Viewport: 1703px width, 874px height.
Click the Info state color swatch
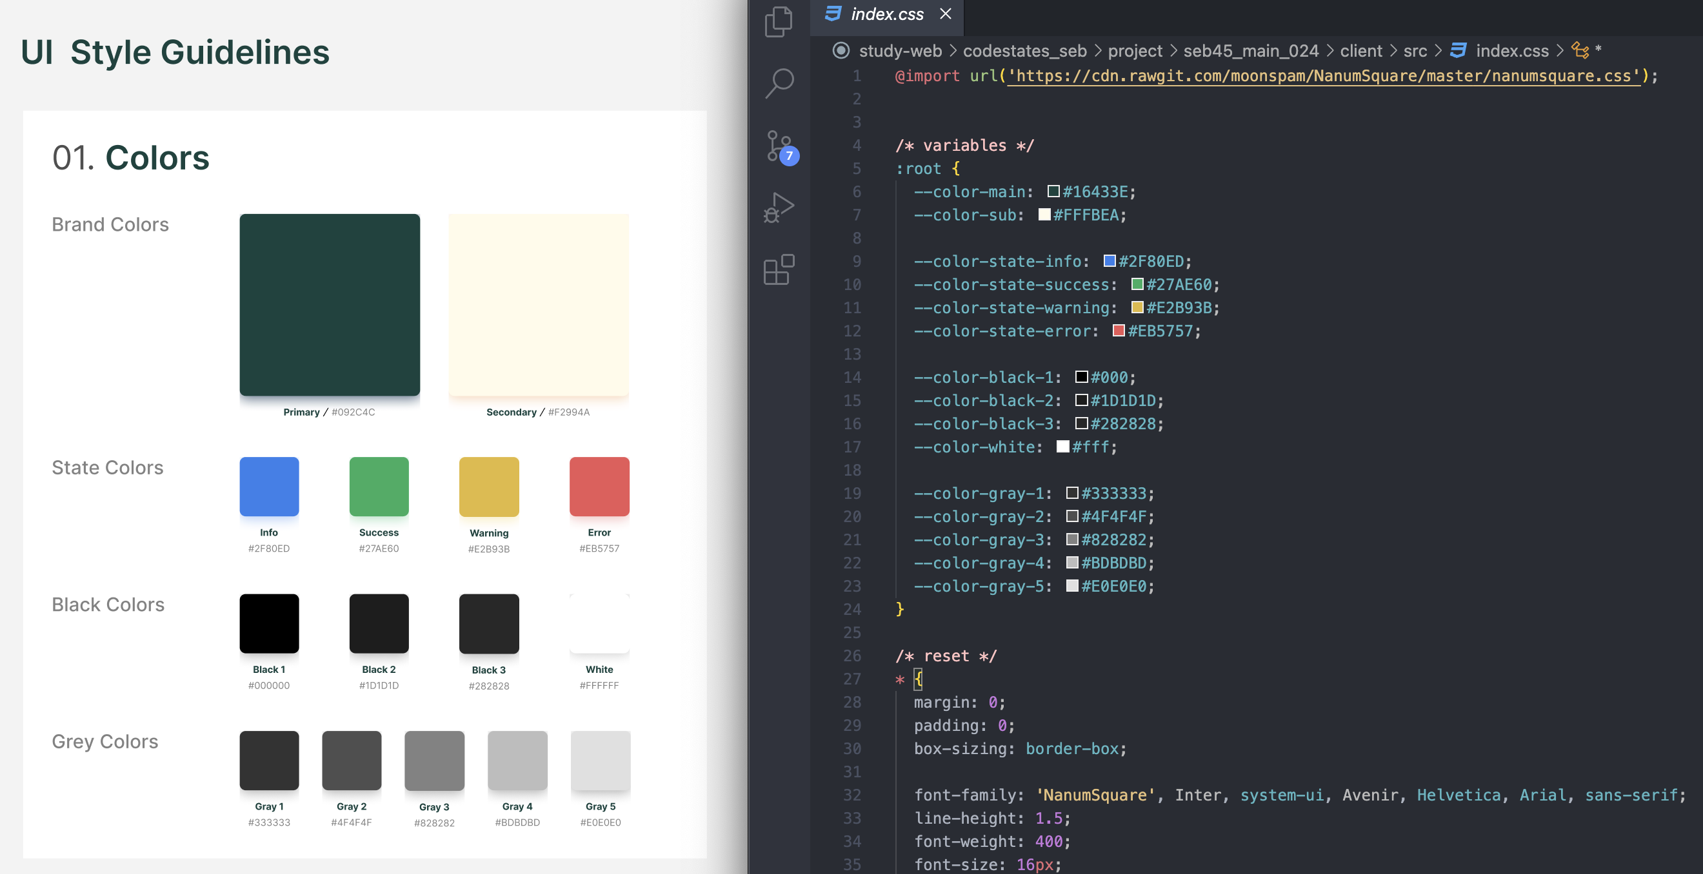pyautogui.click(x=269, y=486)
